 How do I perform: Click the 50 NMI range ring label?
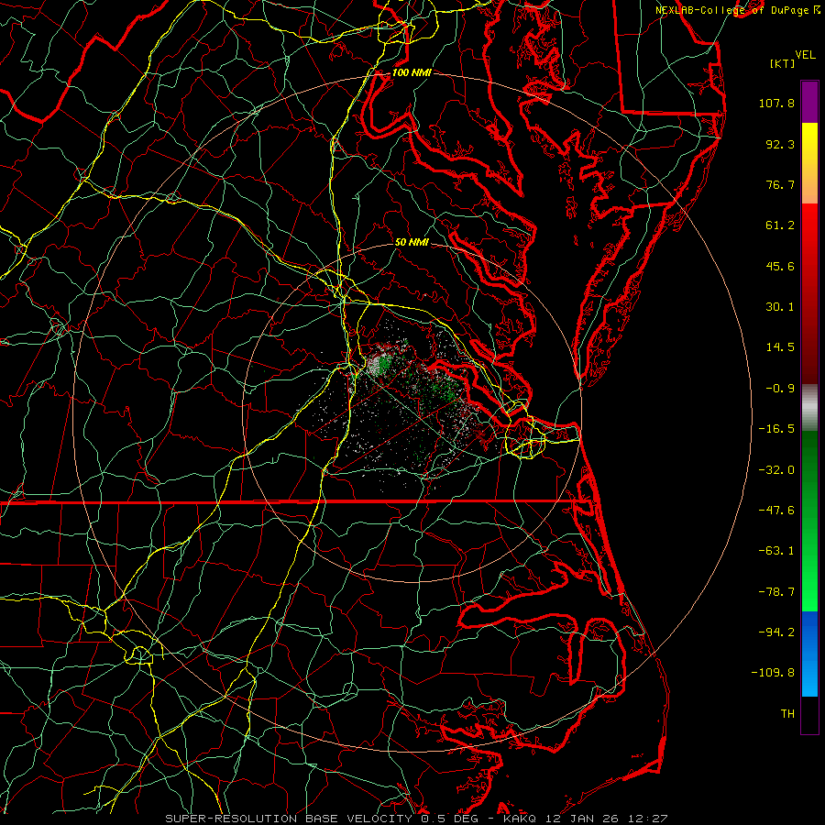click(x=412, y=242)
